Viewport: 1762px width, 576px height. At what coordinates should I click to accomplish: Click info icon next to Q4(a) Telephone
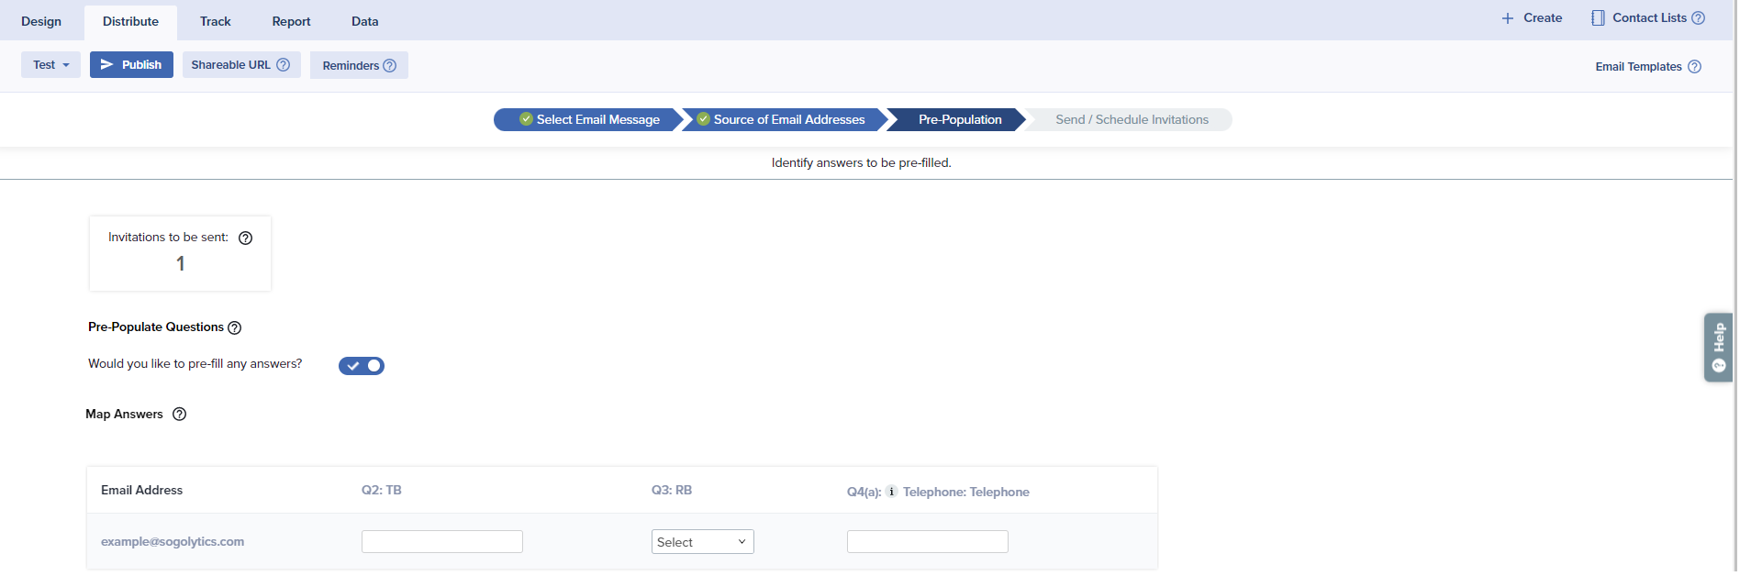(891, 492)
